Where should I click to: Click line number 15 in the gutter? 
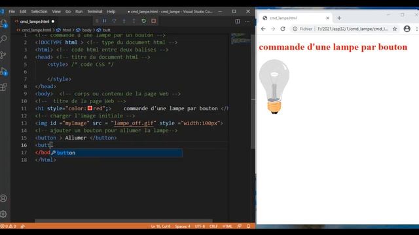pyautogui.click(x=24, y=138)
